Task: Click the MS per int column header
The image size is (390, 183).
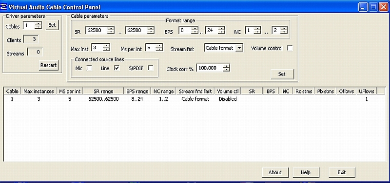Action: click(70, 91)
